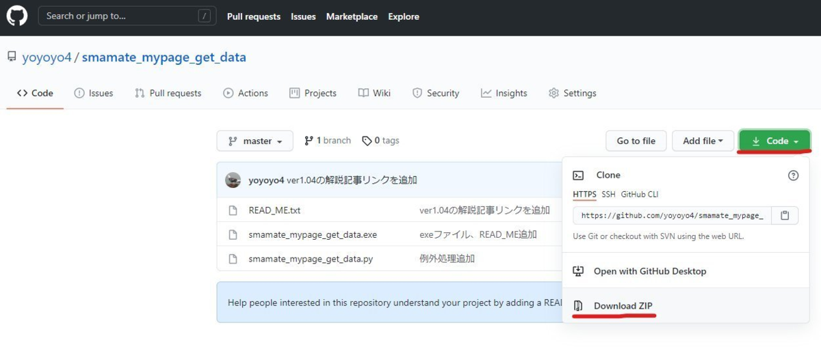The height and width of the screenshot is (347, 821).
Task: Open the Projects tab
Action: point(313,93)
